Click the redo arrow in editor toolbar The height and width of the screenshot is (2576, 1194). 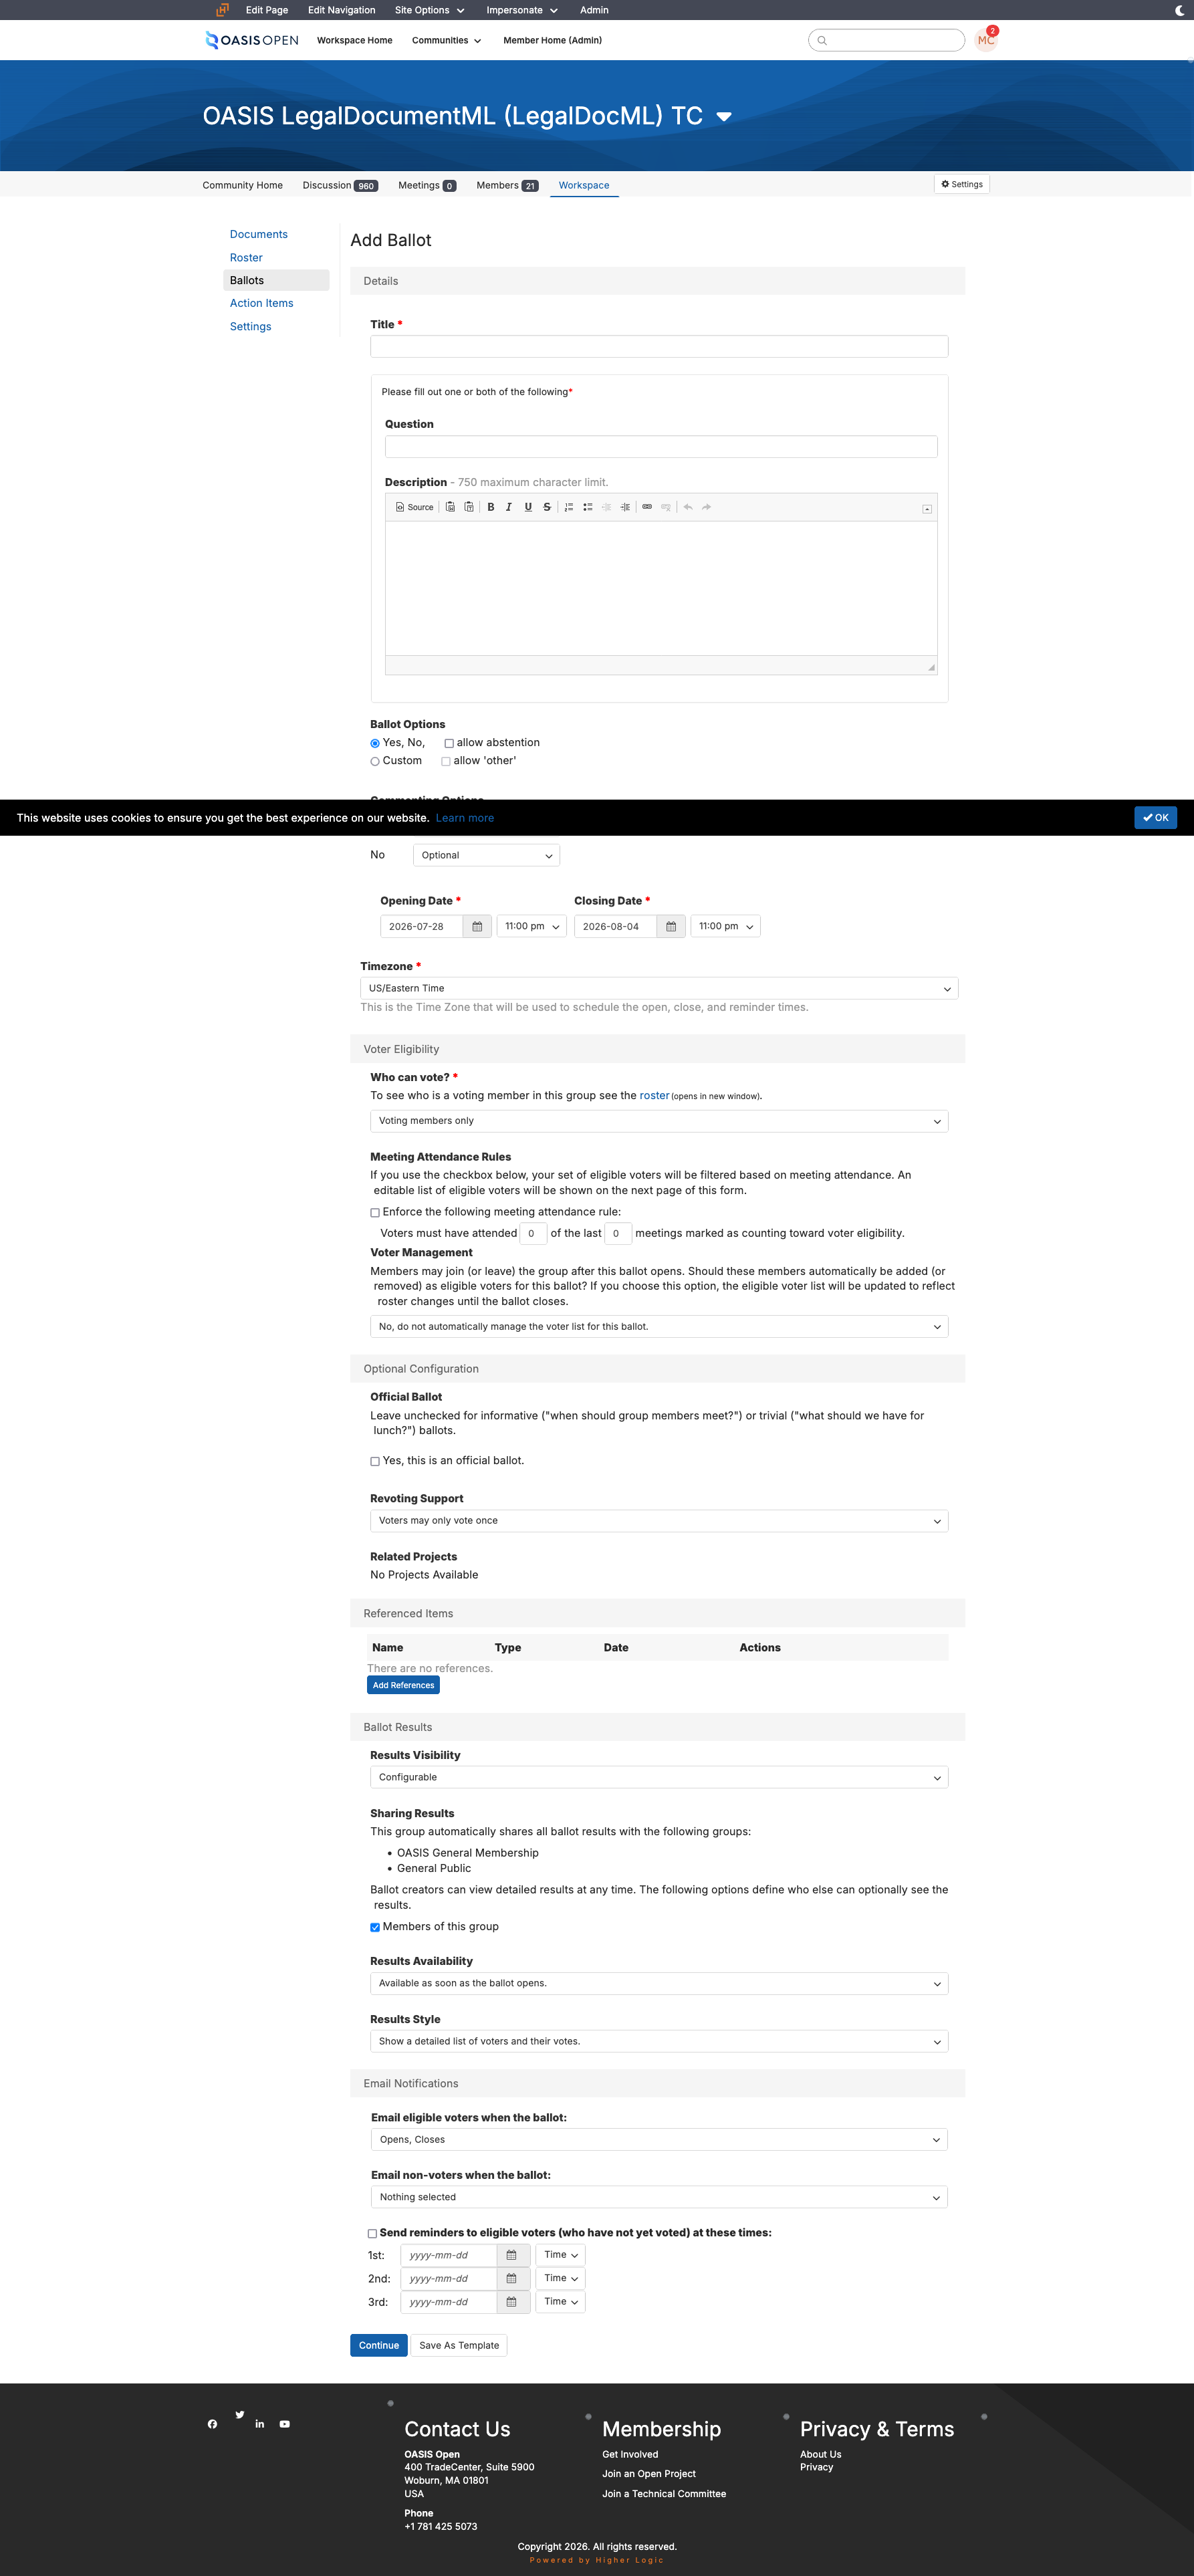coord(707,507)
